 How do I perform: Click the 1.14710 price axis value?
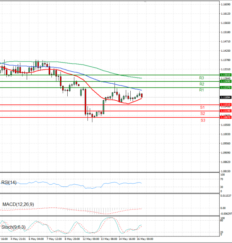[226, 42]
